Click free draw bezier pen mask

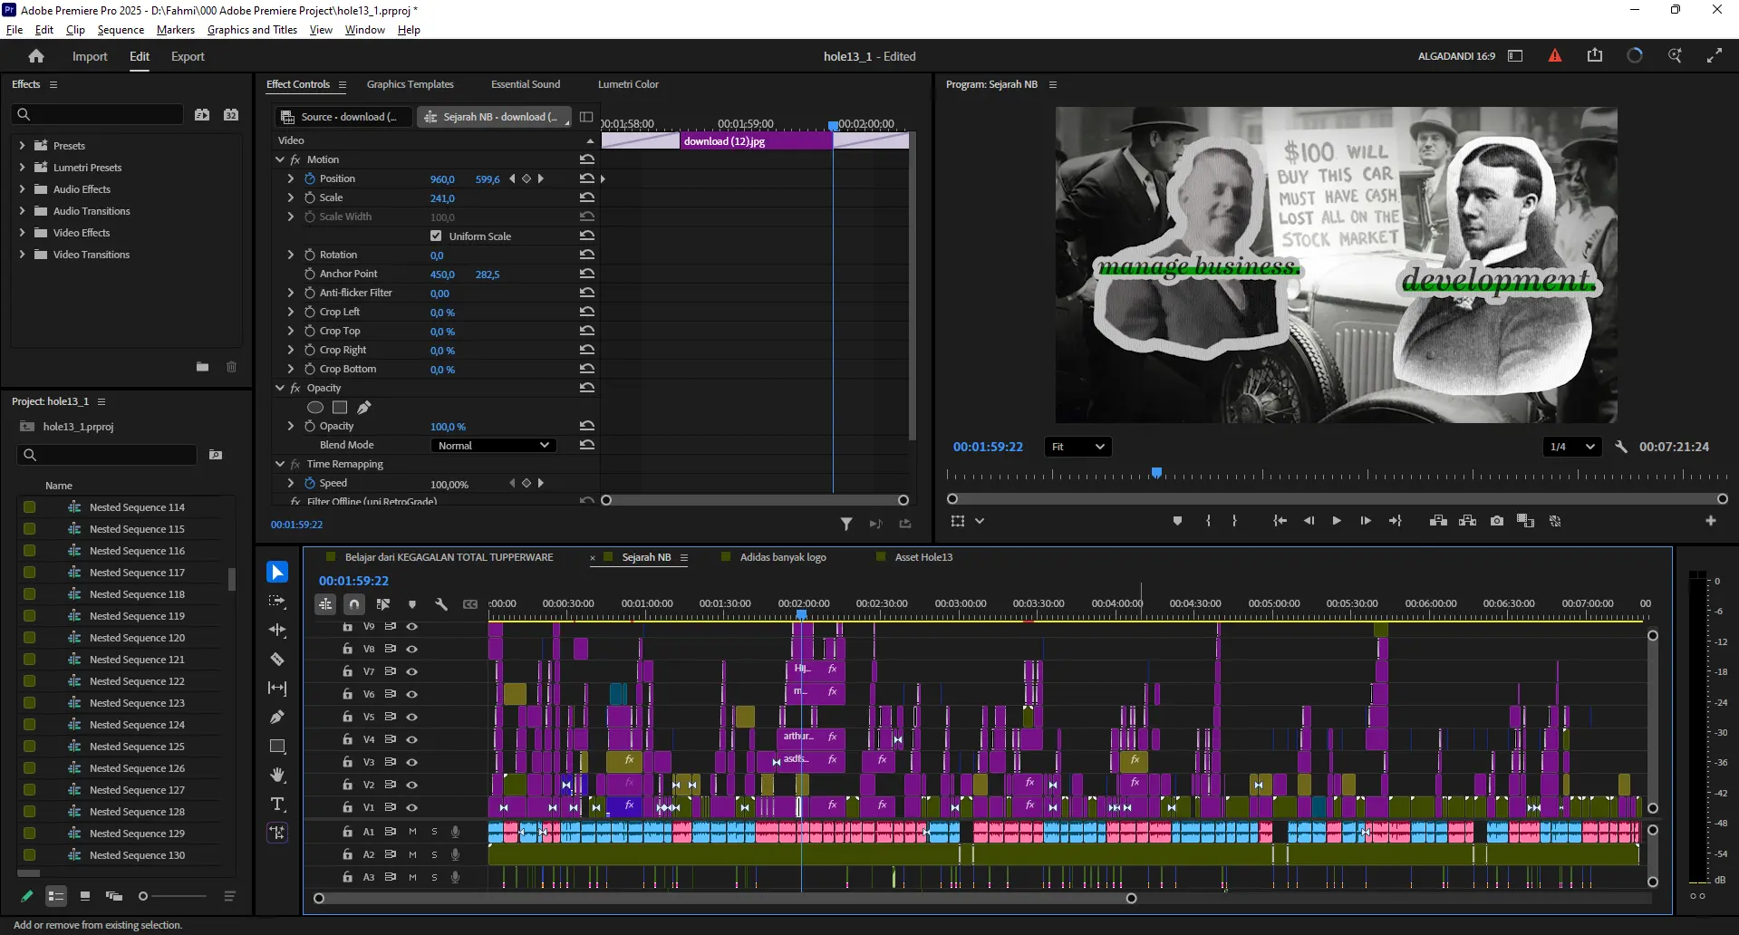click(x=364, y=408)
